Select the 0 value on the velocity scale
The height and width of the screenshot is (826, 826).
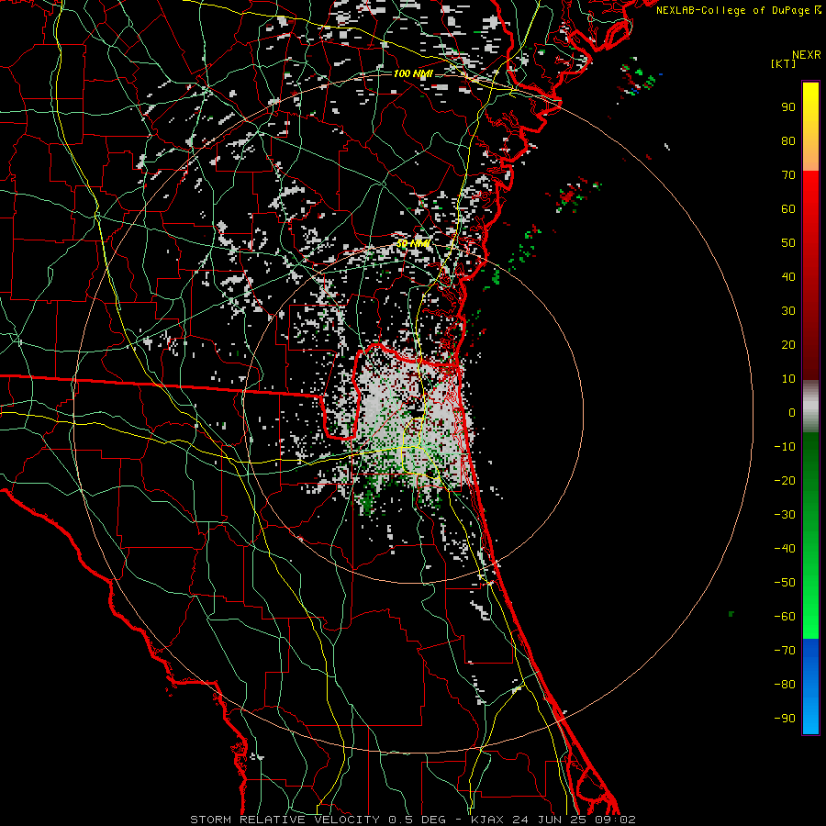coord(792,412)
